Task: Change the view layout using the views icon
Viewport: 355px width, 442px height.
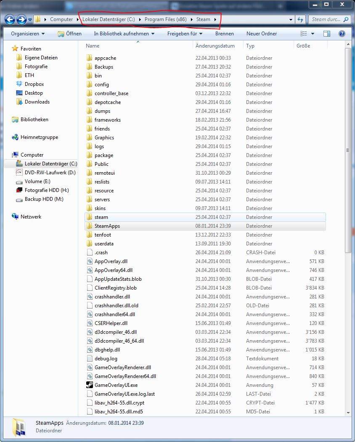Action: point(304,34)
